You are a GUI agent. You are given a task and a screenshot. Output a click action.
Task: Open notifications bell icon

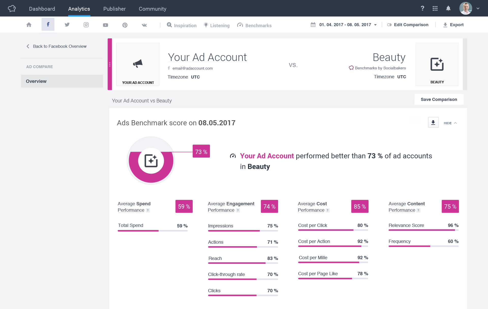[448, 8]
